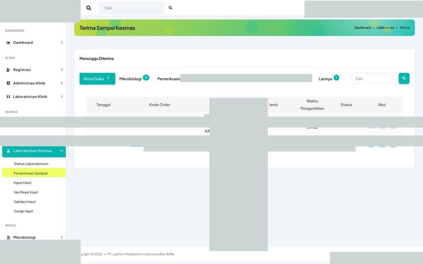Click the Dashboard chart icon in sidebar
The image size is (423, 264).
coord(8,43)
